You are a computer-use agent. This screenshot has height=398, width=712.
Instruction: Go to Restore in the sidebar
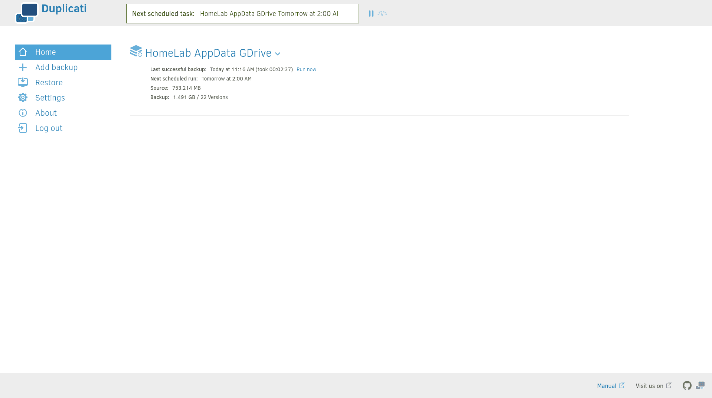pyautogui.click(x=49, y=83)
